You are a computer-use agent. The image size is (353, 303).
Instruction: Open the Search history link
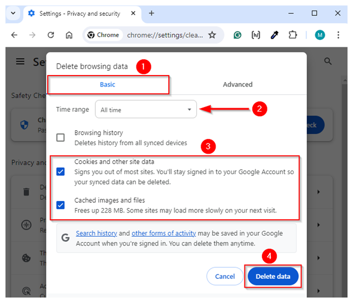96,233
